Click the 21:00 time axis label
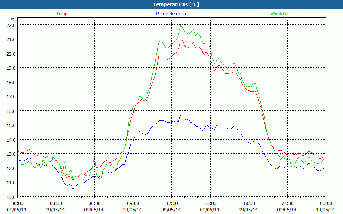The width and height of the screenshot is (343, 214). point(287,204)
